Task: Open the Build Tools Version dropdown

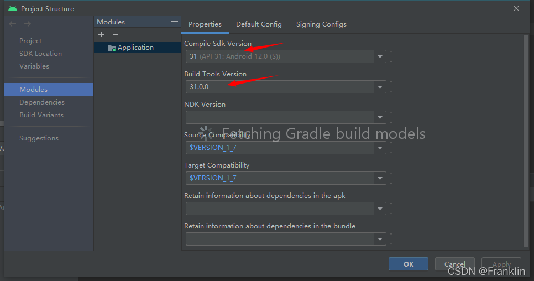Action: 380,87
